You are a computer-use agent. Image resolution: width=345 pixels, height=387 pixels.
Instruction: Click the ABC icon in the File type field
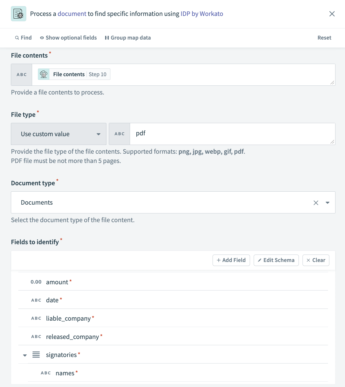[119, 134]
